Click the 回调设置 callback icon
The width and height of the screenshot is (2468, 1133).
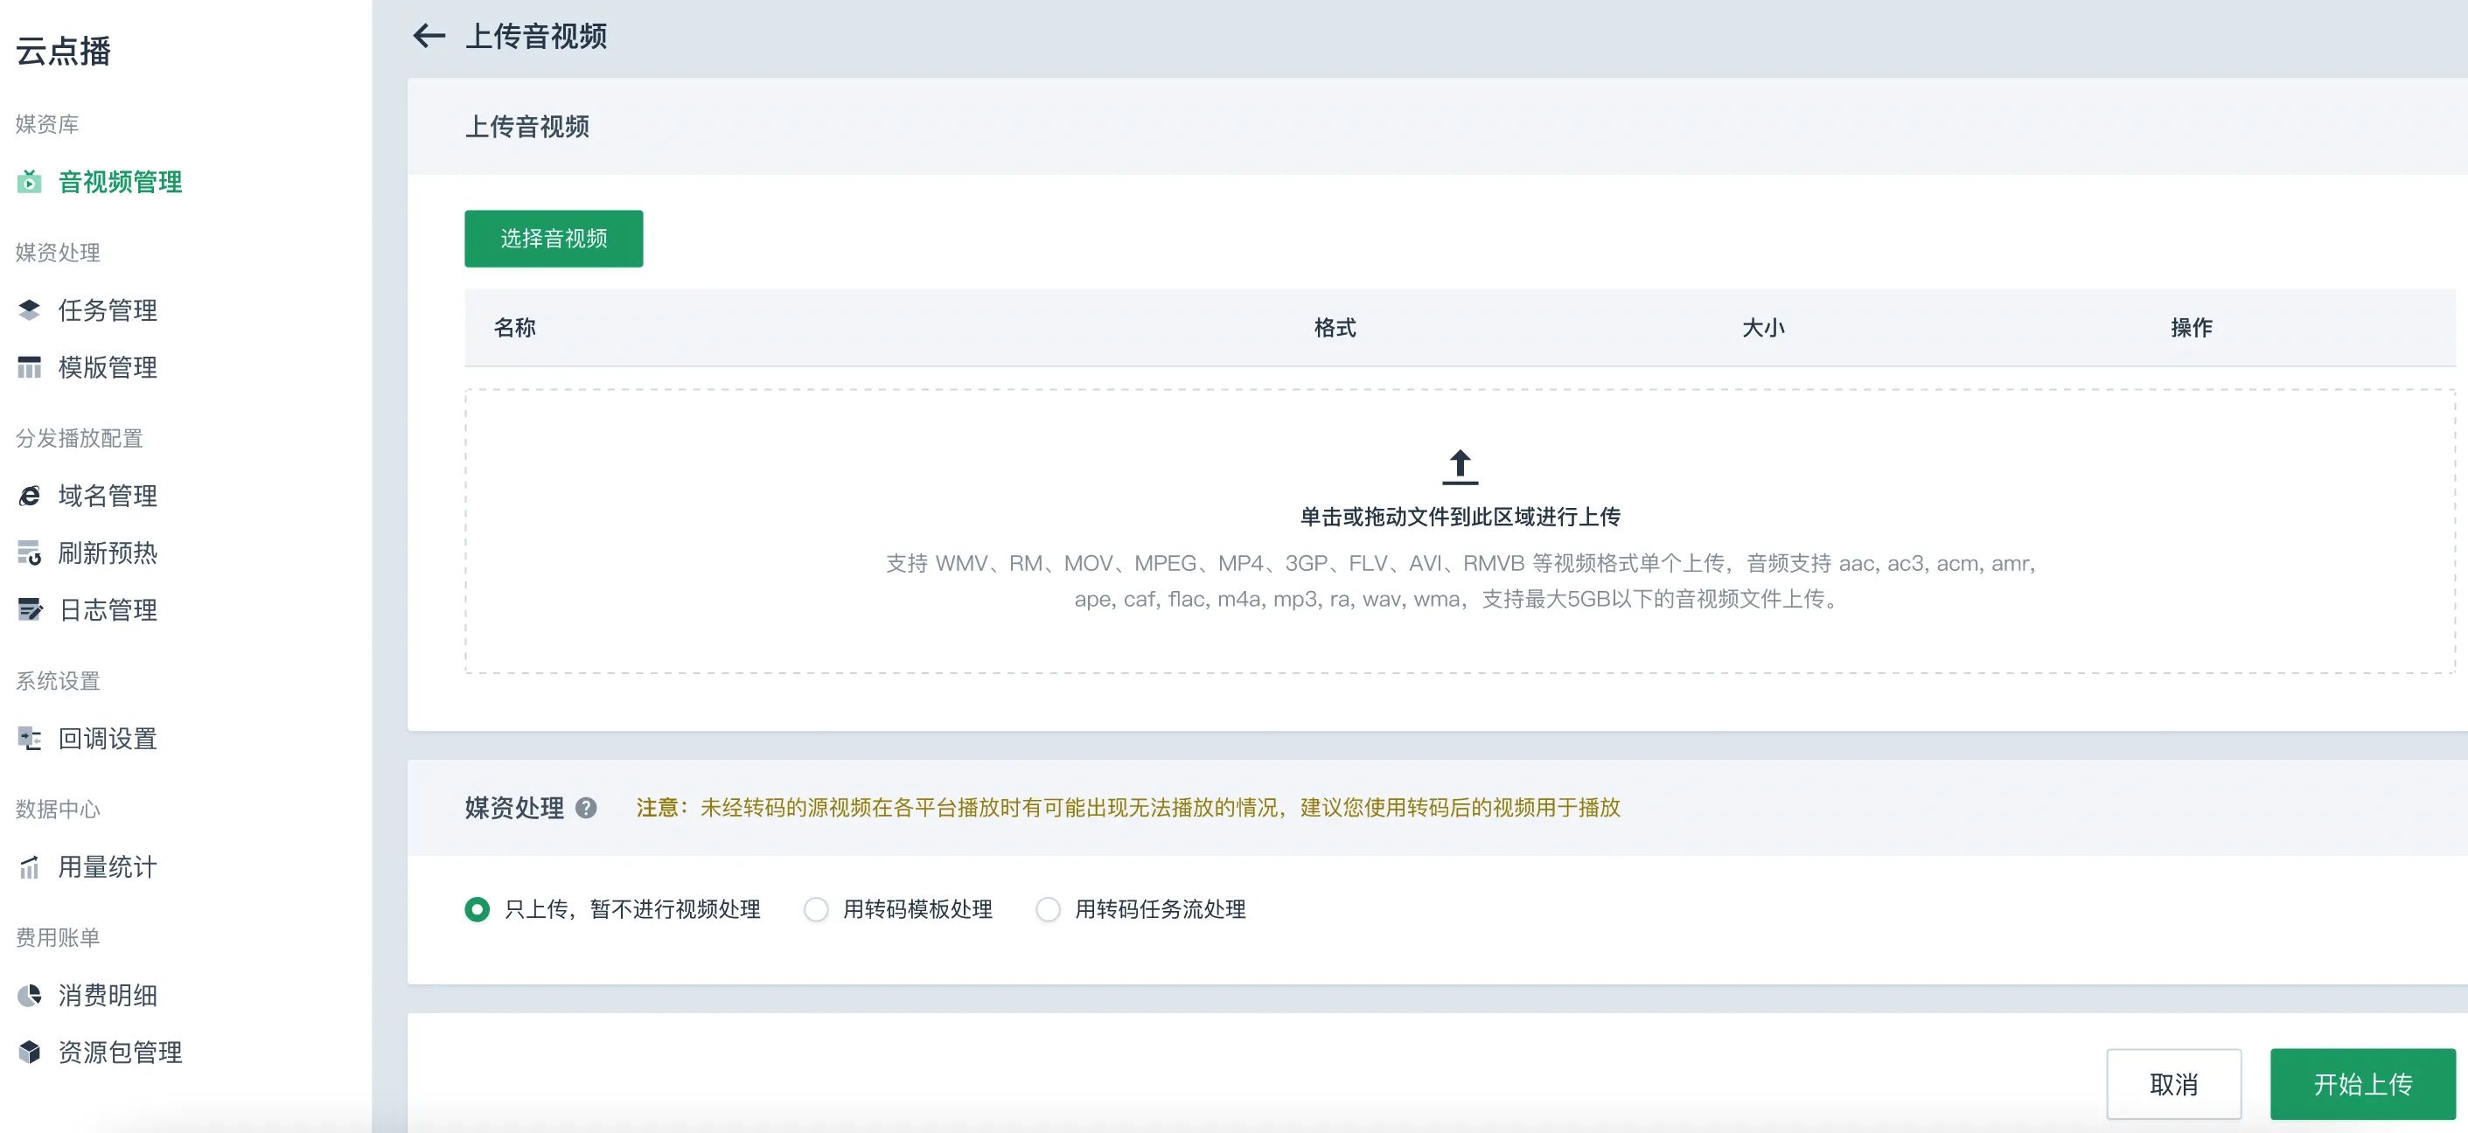tap(30, 739)
